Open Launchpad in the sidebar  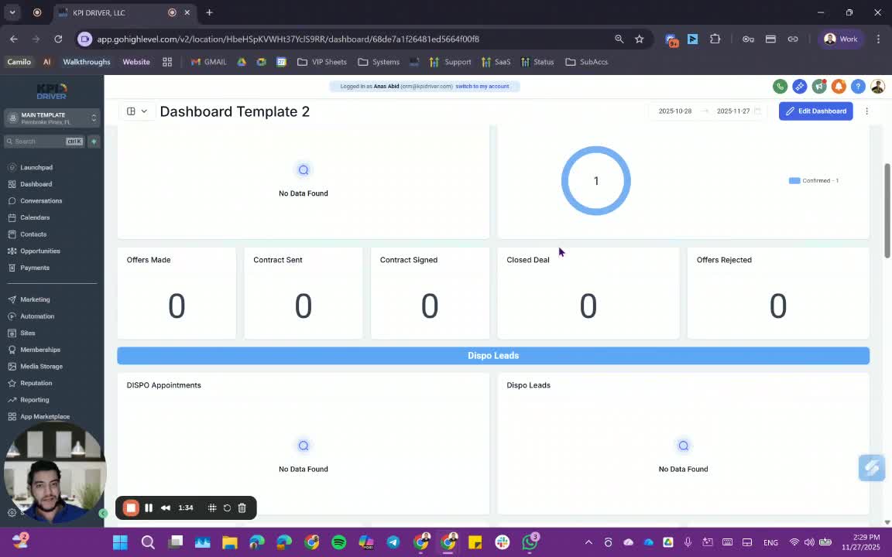[x=36, y=167]
